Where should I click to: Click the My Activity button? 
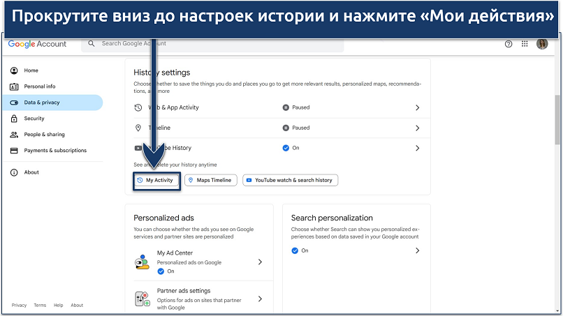(x=156, y=180)
